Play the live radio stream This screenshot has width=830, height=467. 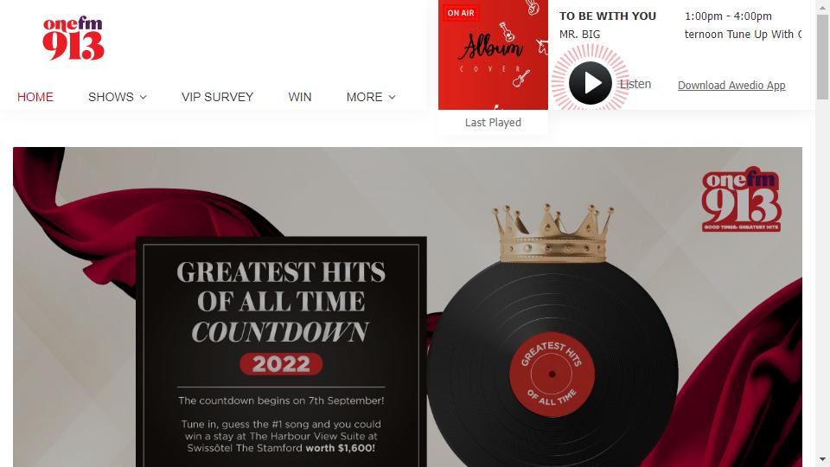pos(591,83)
